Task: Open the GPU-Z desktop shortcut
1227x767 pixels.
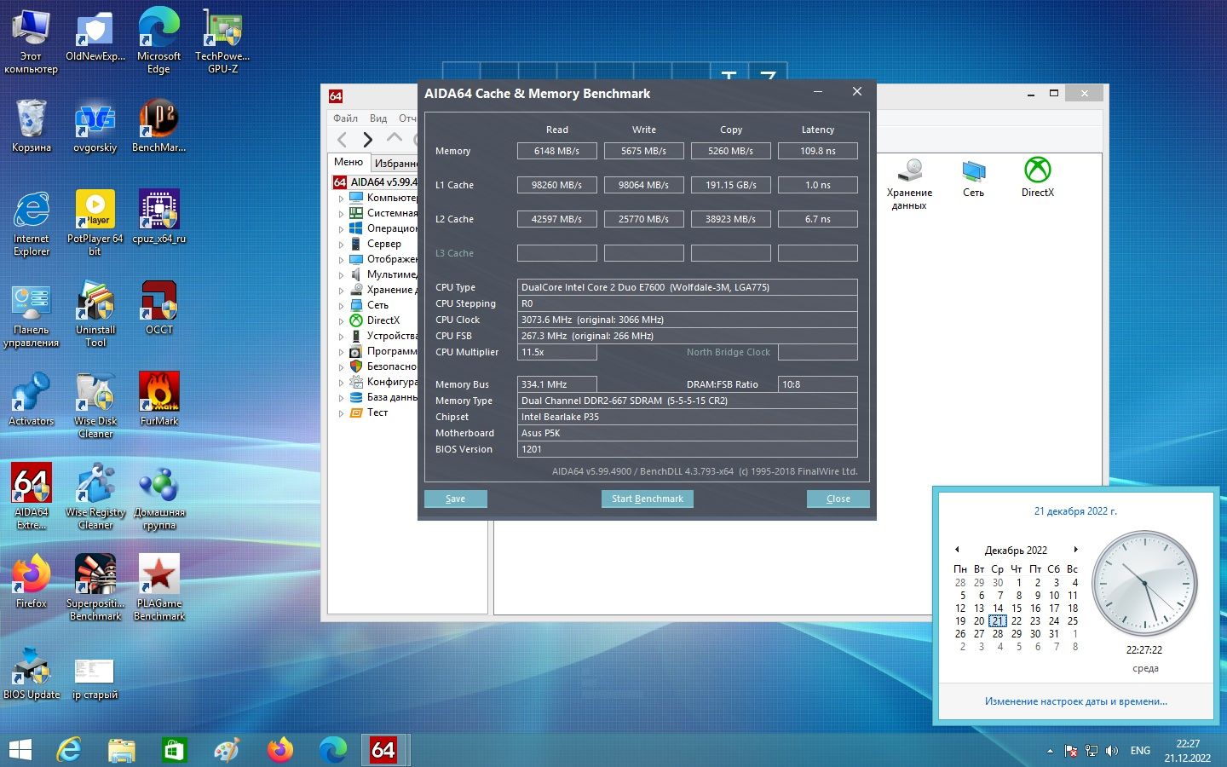Action: [222, 40]
